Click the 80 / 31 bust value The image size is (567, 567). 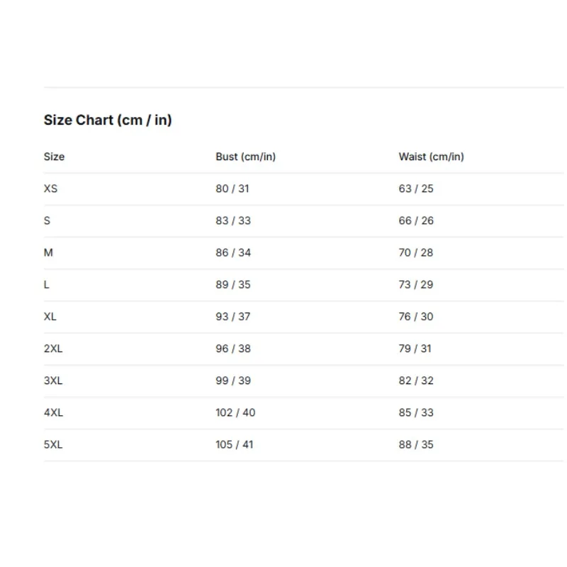coord(232,189)
